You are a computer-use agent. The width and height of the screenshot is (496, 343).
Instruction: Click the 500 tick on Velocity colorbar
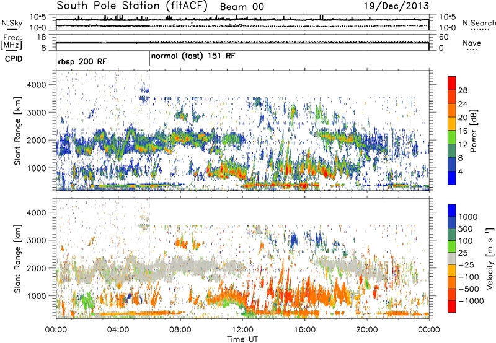(466, 228)
